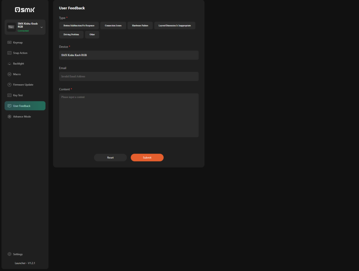This screenshot has height=271, width=359.
Task: Expand the SMX Kishu Knob RGB device selector
Action: pyautogui.click(x=41, y=27)
